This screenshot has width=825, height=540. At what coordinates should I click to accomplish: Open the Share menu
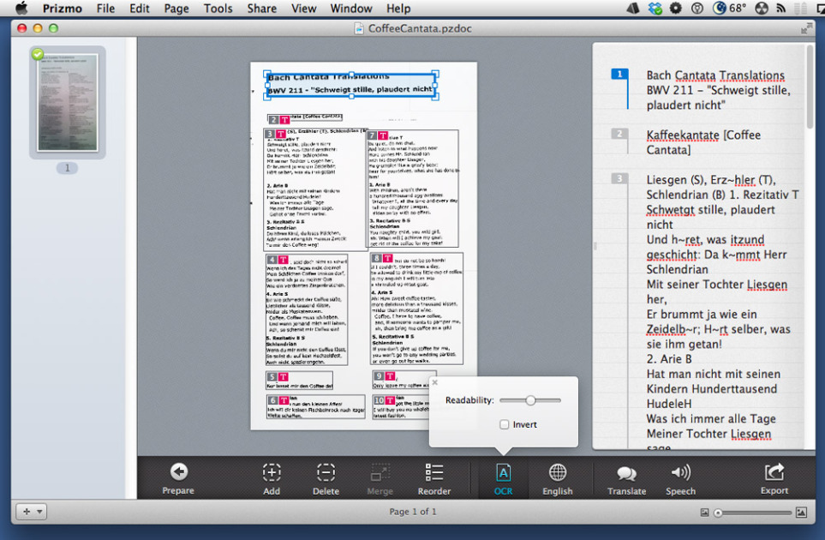tap(261, 9)
